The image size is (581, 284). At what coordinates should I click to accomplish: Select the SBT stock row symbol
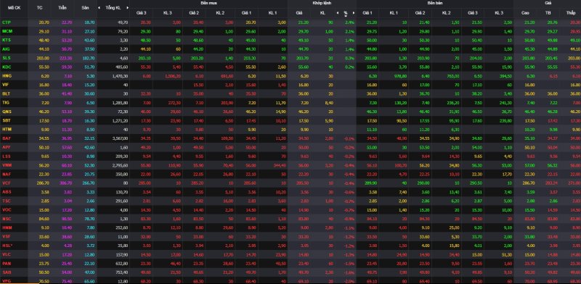click(x=6, y=120)
